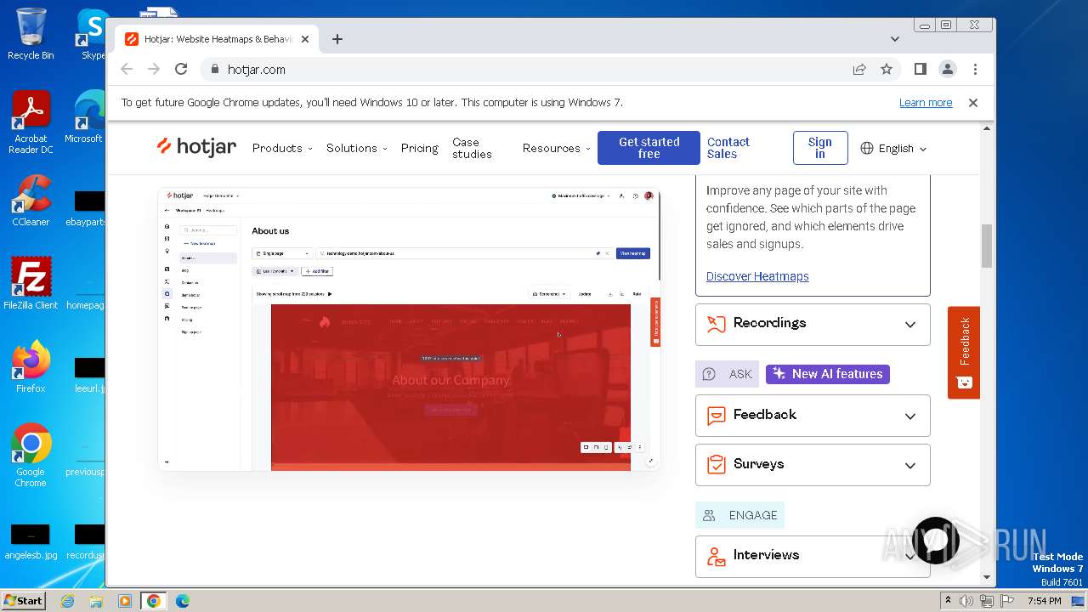Image resolution: width=1088 pixels, height=612 pixels.
Task: Click the browser back arrow
Action: click(x=127, y=69)
